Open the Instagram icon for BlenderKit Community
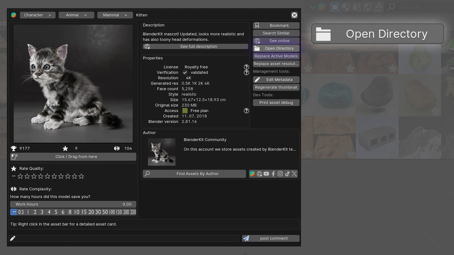Image resolution: width=454 pixels, height=255 pixels. (x=280, y=174)
